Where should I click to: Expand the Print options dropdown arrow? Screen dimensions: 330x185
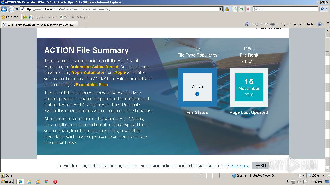(277, 24)
